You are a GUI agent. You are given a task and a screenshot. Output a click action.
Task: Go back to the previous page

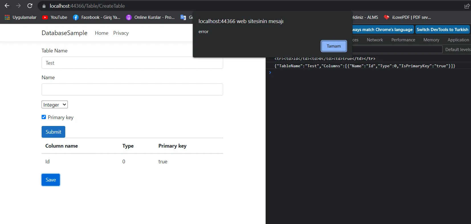[7, 6]
